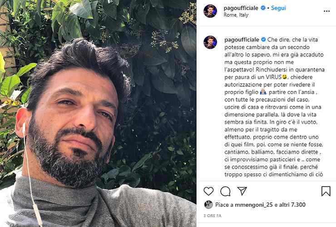Viewport: 336px width, 227px height.
Task: Save the post with the bookmark icon
Action: coord(326,191)
